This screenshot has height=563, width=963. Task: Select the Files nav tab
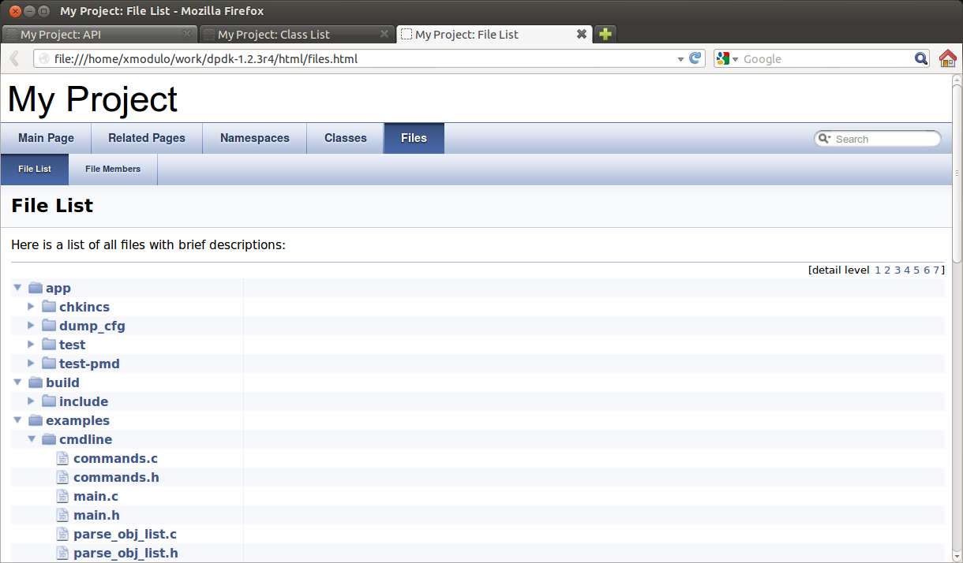[414, 138]
